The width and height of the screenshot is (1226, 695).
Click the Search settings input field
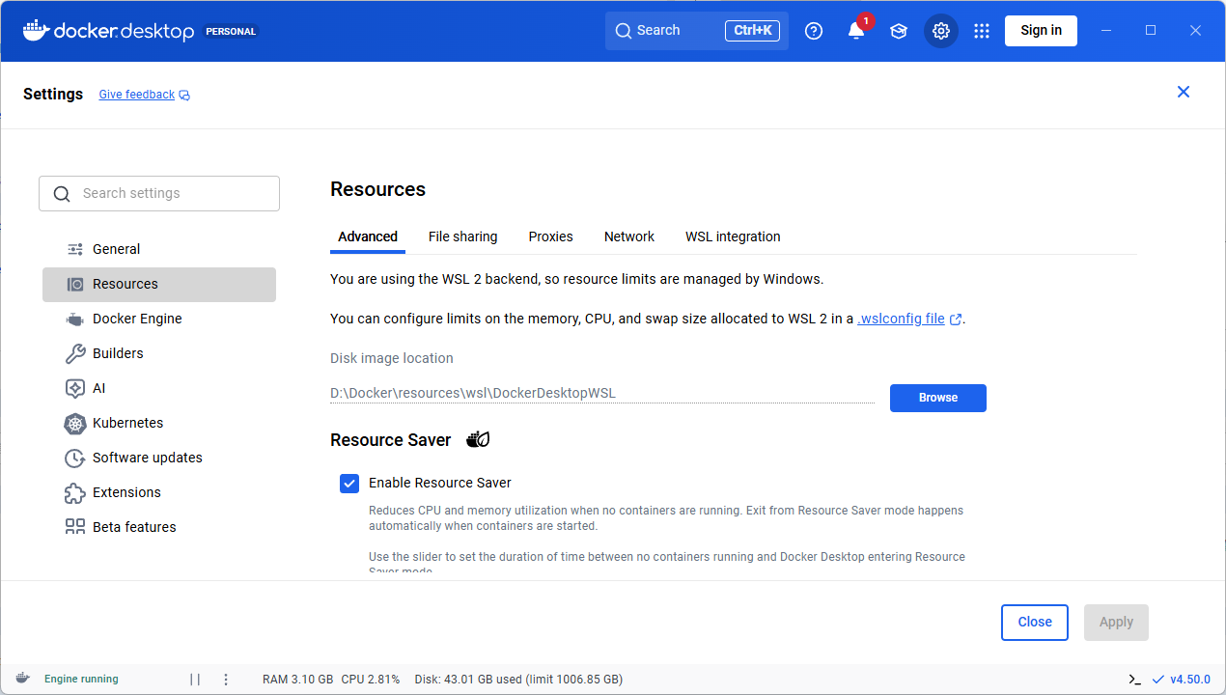pyautogui.click(x=159, y=193)
